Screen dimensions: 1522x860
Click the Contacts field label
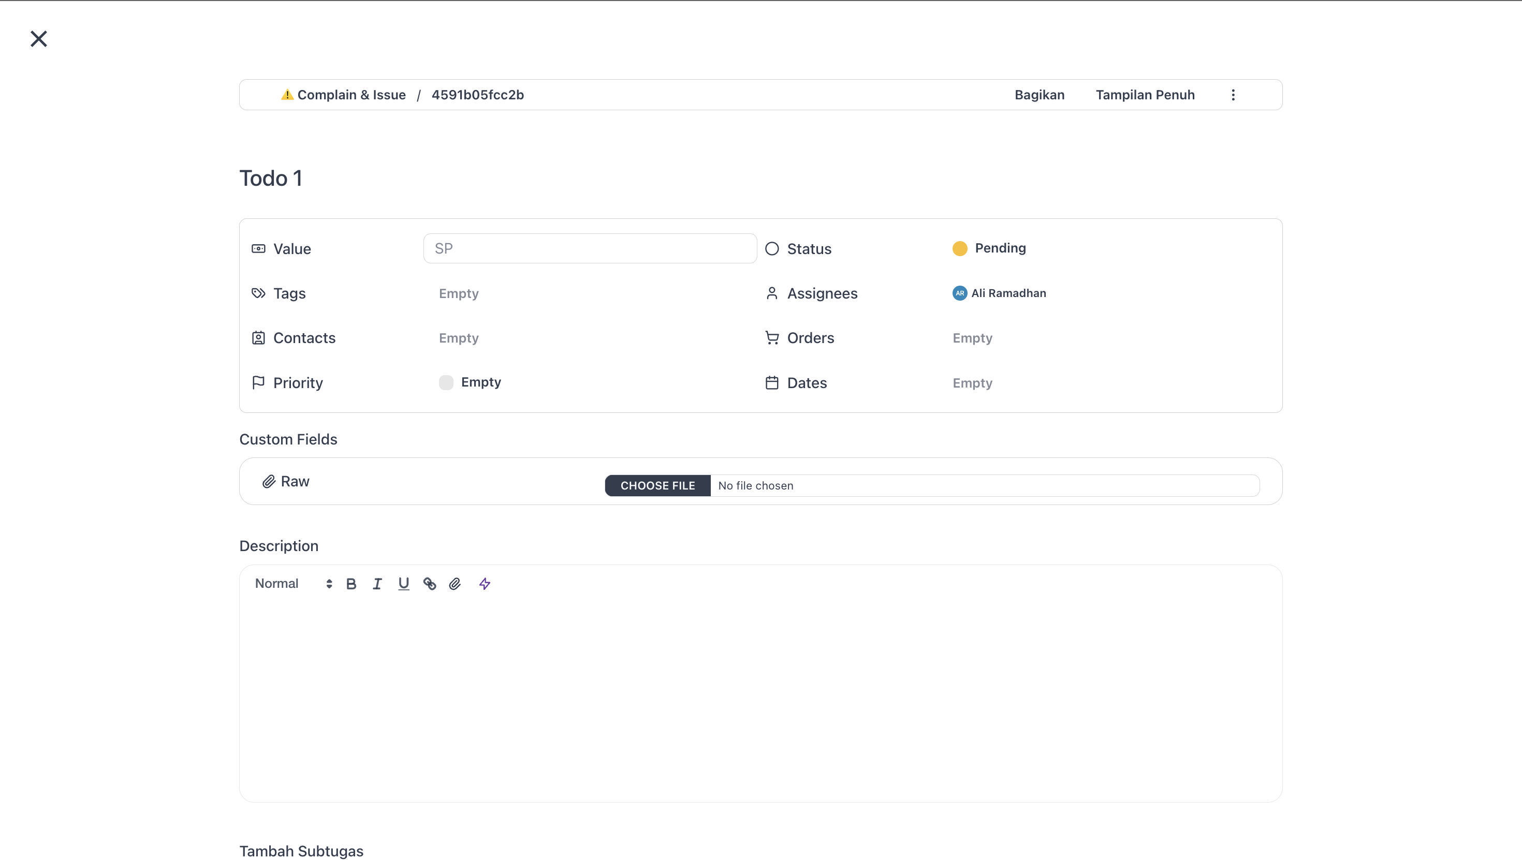tap(304, 338)
